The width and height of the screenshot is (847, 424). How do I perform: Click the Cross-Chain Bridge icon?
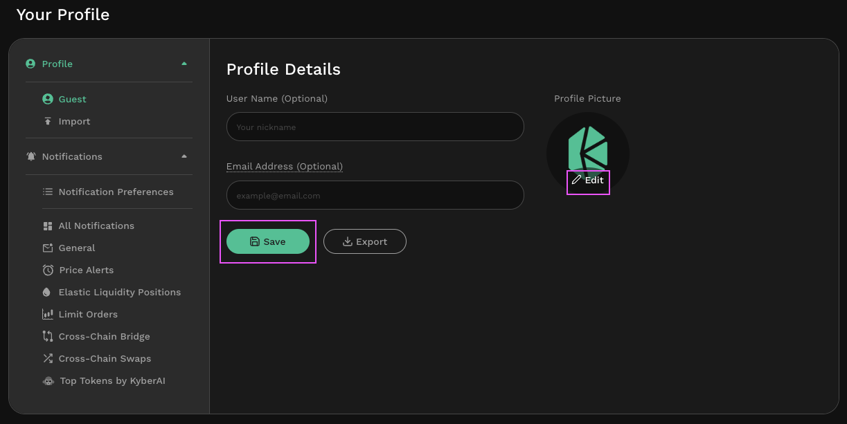48,336
